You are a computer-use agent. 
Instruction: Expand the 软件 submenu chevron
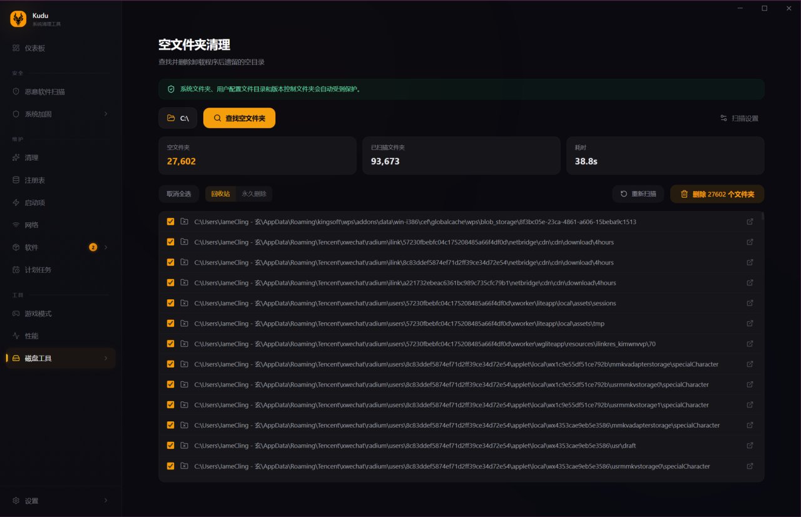(105, 247)
